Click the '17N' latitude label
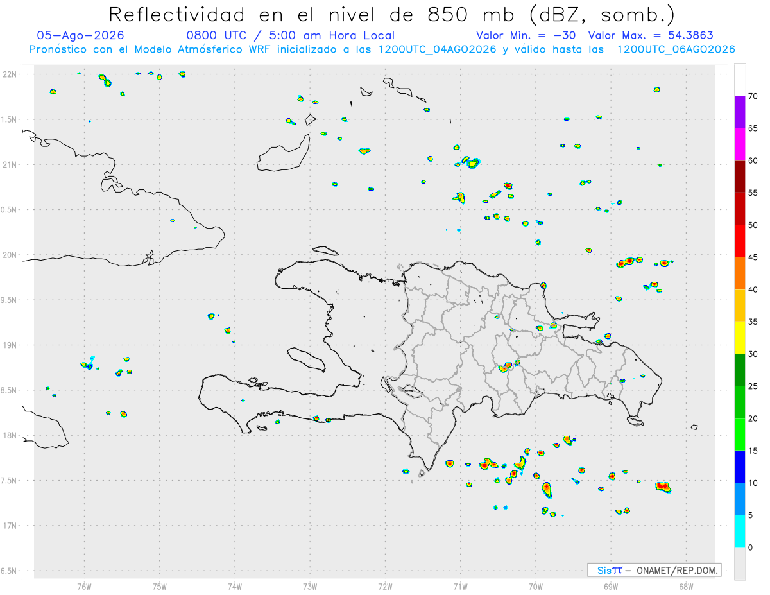Viewport: 770px width, 595px height. 11,526
